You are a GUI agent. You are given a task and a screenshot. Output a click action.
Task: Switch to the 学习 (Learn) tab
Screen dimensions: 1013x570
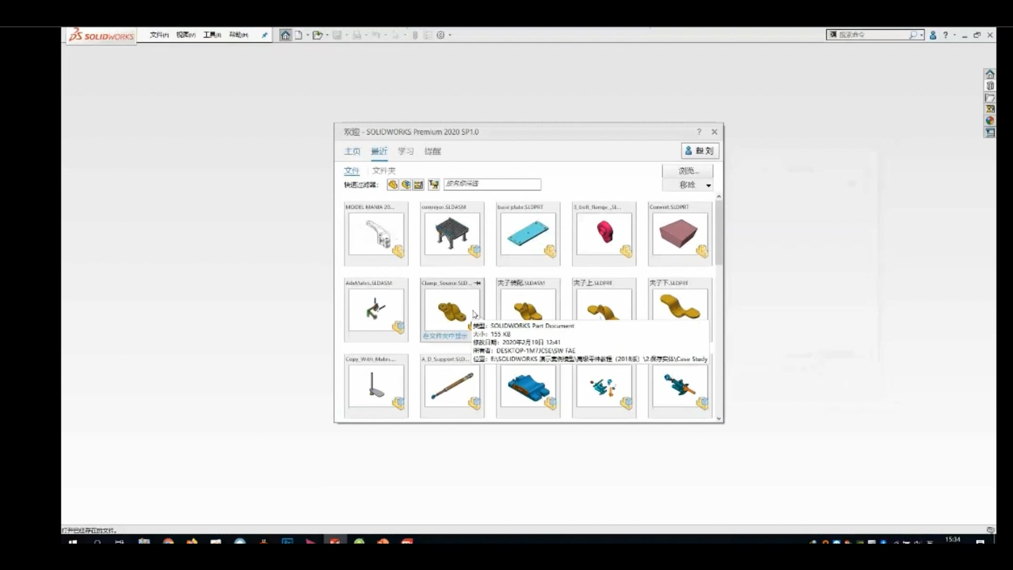click(x=405, y=151)
